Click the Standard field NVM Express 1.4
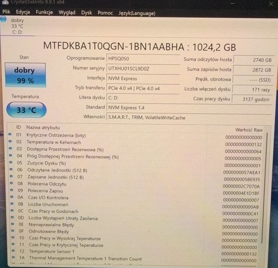278x268 pixels. tap(189, 108)
